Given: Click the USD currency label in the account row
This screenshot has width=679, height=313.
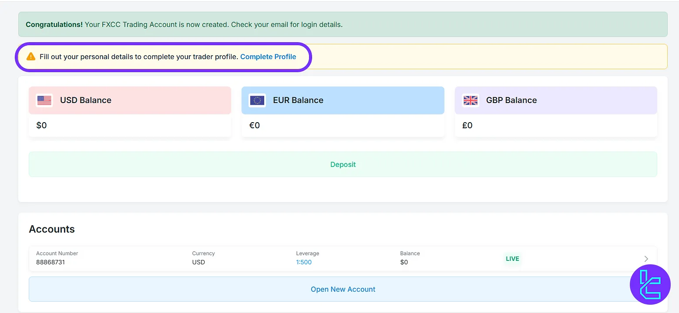Looking at the screenshot, I should click(x=198, y=262).
